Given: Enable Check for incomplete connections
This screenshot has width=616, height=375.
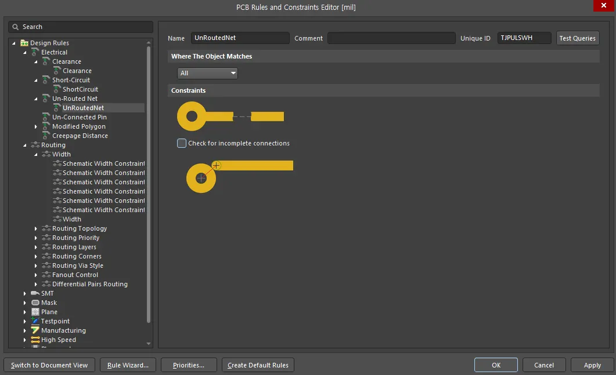Looking at the screenshot, I should click(182, 143).
